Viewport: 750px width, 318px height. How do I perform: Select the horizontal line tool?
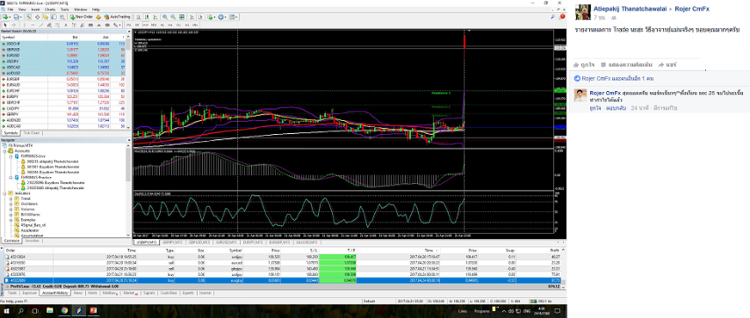coord(32,25)
